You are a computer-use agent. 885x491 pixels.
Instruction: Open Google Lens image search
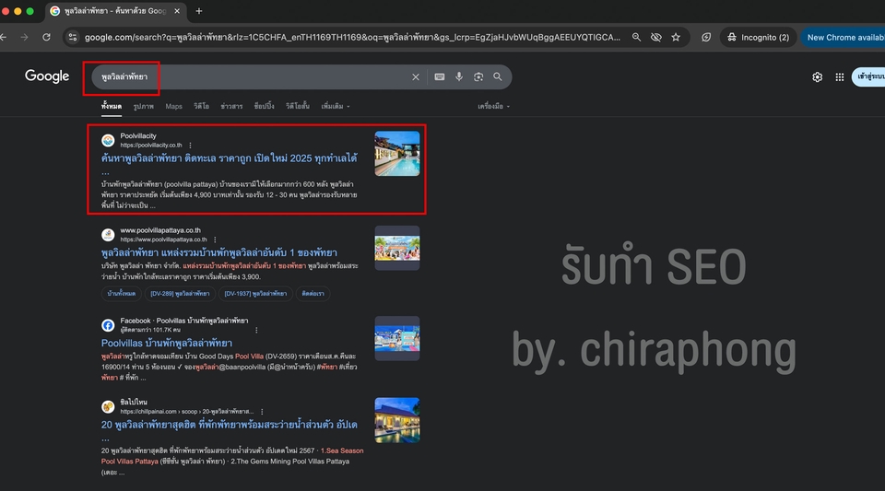[478, 76]
